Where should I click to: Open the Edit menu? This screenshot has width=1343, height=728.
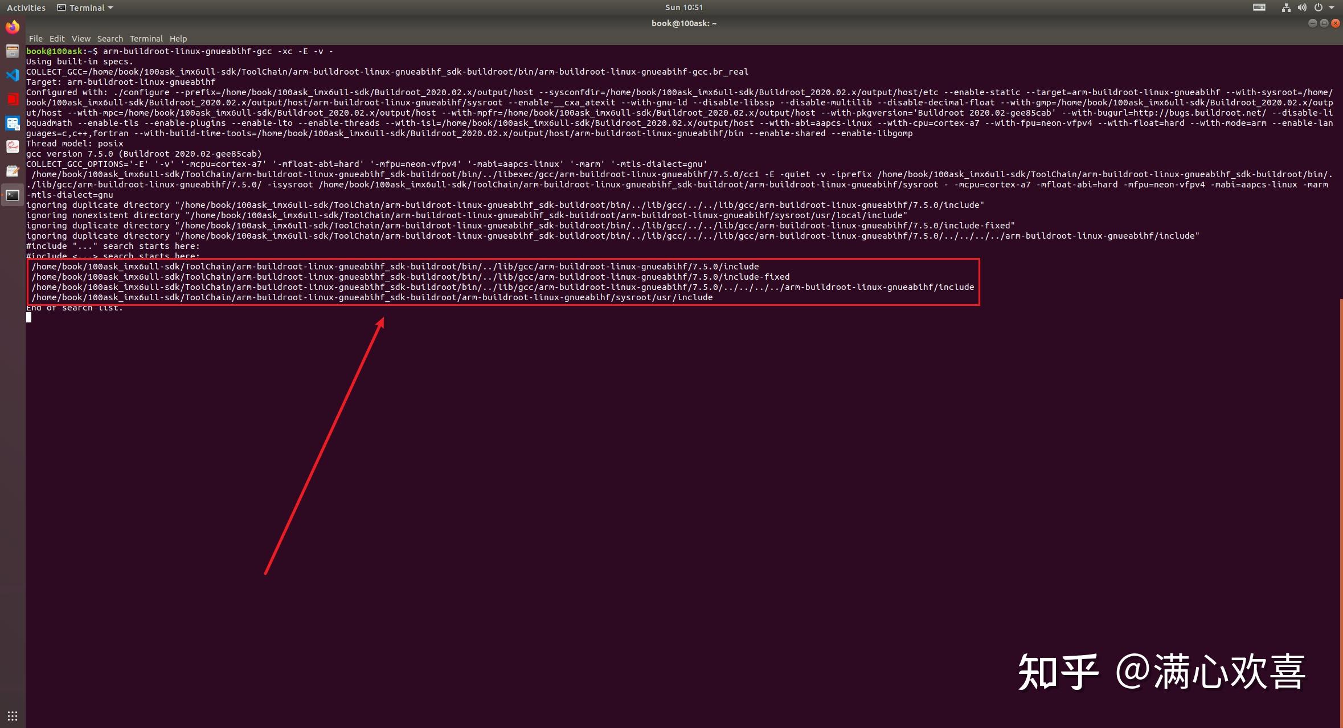57,39
